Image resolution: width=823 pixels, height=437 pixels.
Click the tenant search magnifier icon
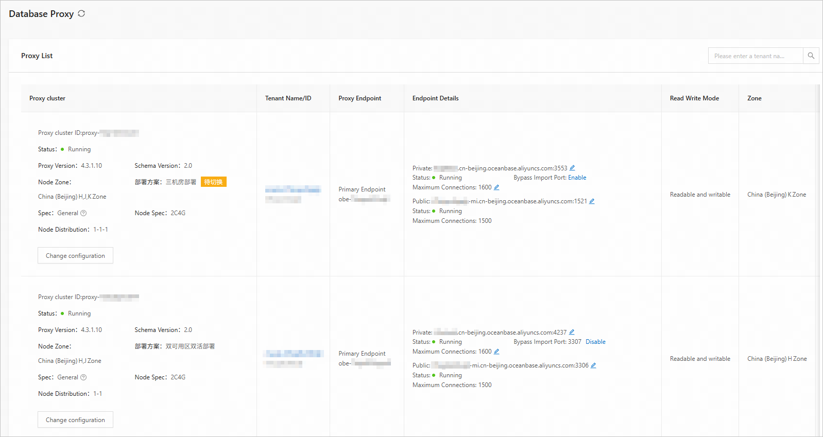[x=811, y=56]
